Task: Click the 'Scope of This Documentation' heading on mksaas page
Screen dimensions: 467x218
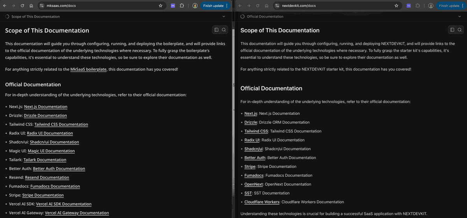Action: (47, 30)
